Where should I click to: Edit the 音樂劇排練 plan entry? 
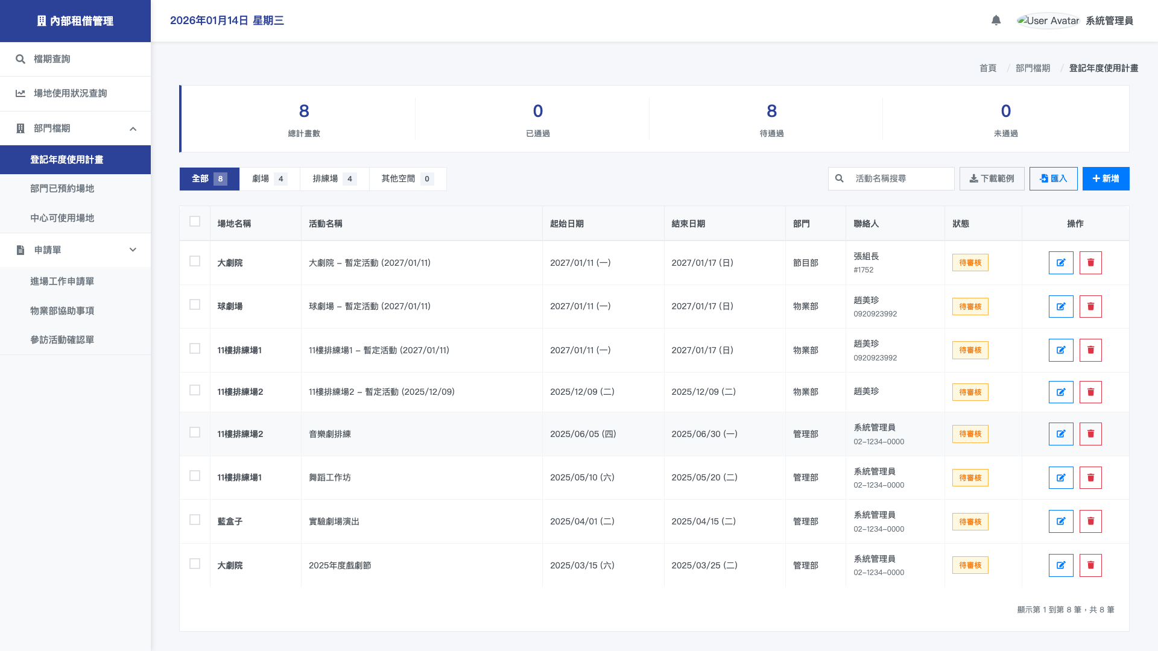[x=1060, y=434]
